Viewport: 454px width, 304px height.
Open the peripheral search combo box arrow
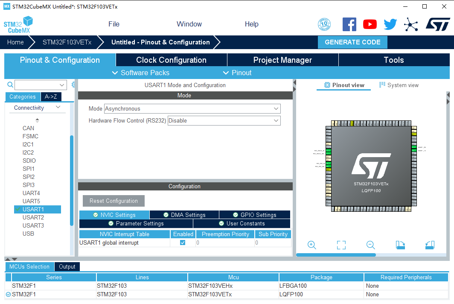click(x=62, y=85)
